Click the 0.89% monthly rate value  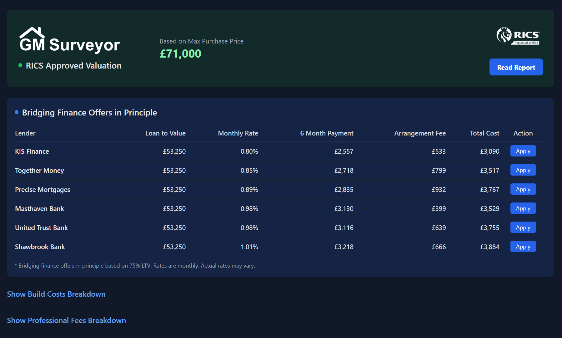coord(249,190)
